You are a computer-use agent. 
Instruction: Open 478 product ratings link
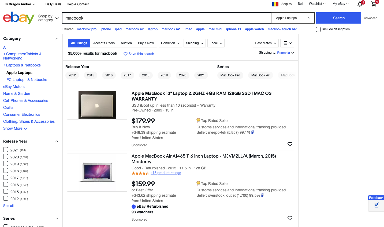(x=166, y=173)
